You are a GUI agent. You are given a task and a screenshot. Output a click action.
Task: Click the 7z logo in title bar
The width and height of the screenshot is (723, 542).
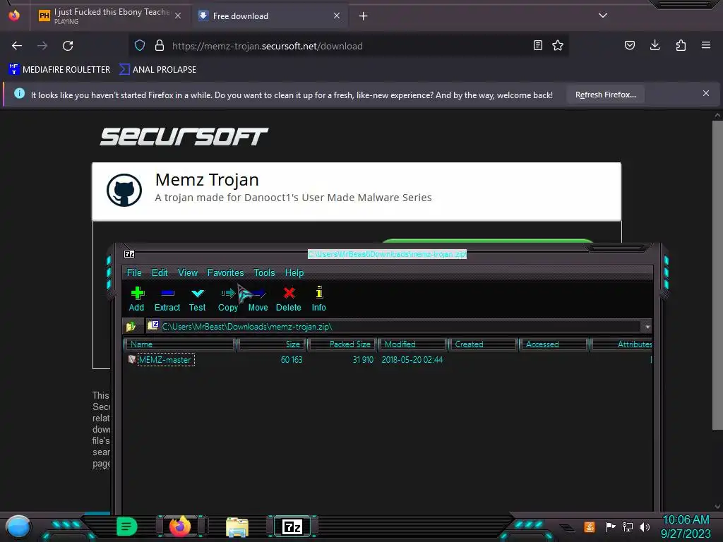(x=129, y=254)
